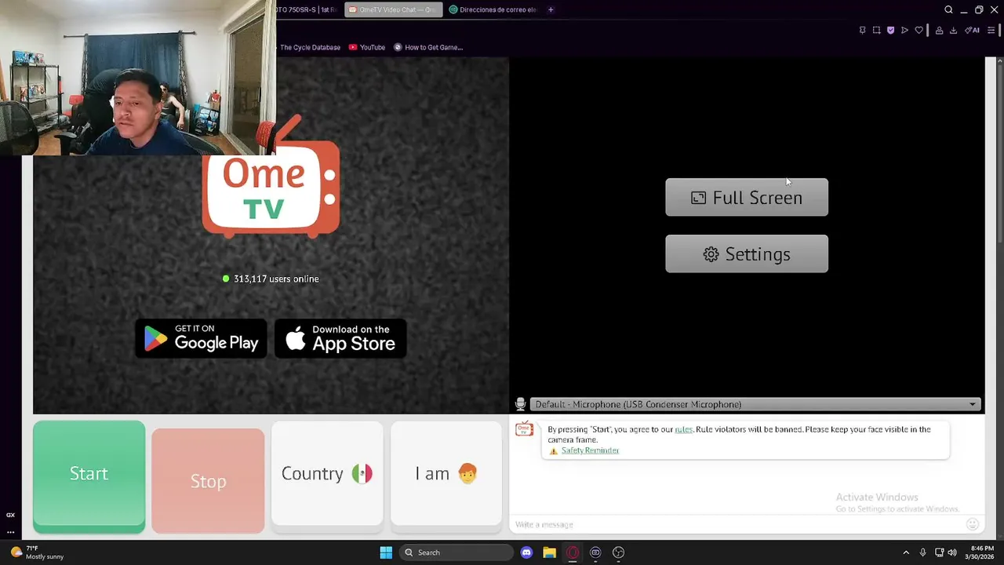Click the '313,117 users online' text
The width and height of the screenshot is (1004, 565).
pyautogui.click(x=276, y=279)
